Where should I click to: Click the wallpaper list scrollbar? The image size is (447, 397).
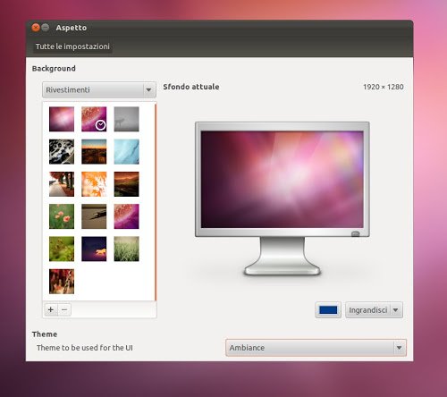click(156, 202)
